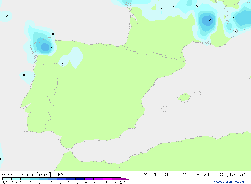Click the 'Precipitation [mm]' title text
251x184 pixels.
click(x=26, y=175)
